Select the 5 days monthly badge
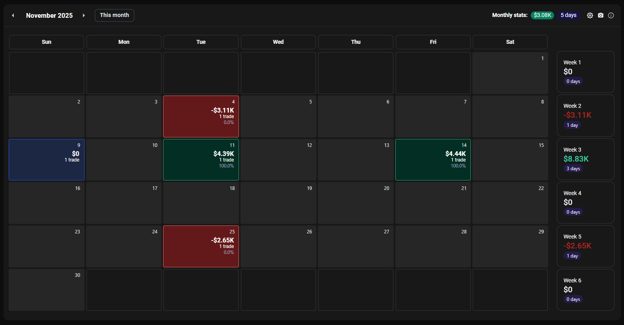Viewport: 624px width, 325px height. pos(568,15)
